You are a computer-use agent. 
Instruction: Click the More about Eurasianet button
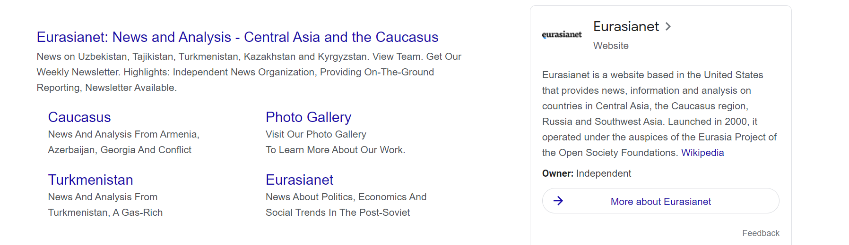[x=660, y=201]
